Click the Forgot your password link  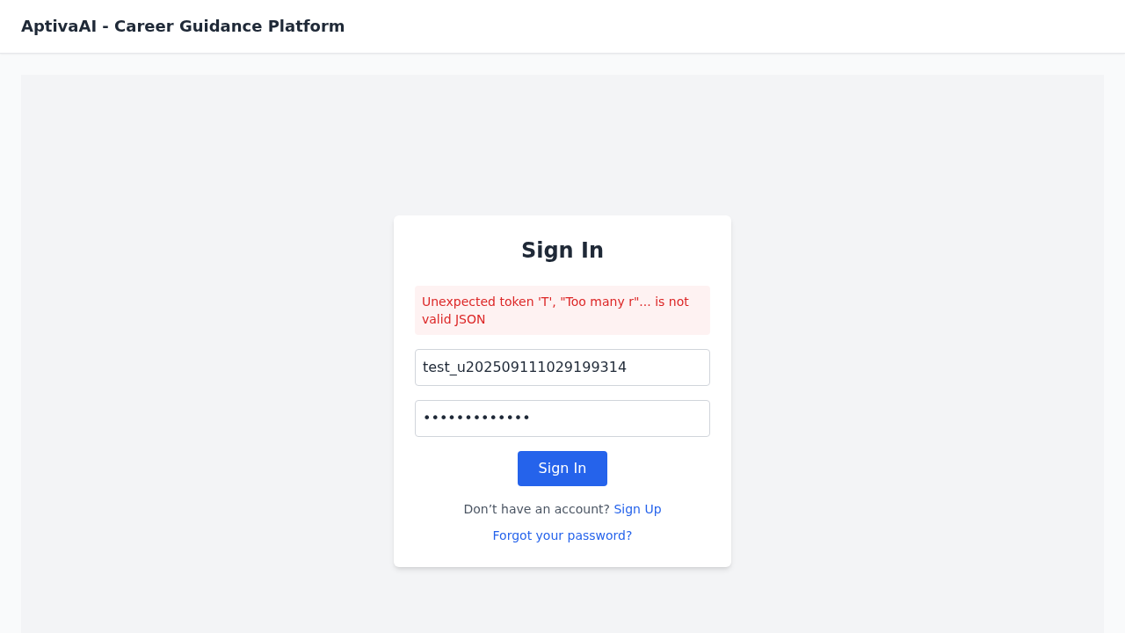click(562, 535)
